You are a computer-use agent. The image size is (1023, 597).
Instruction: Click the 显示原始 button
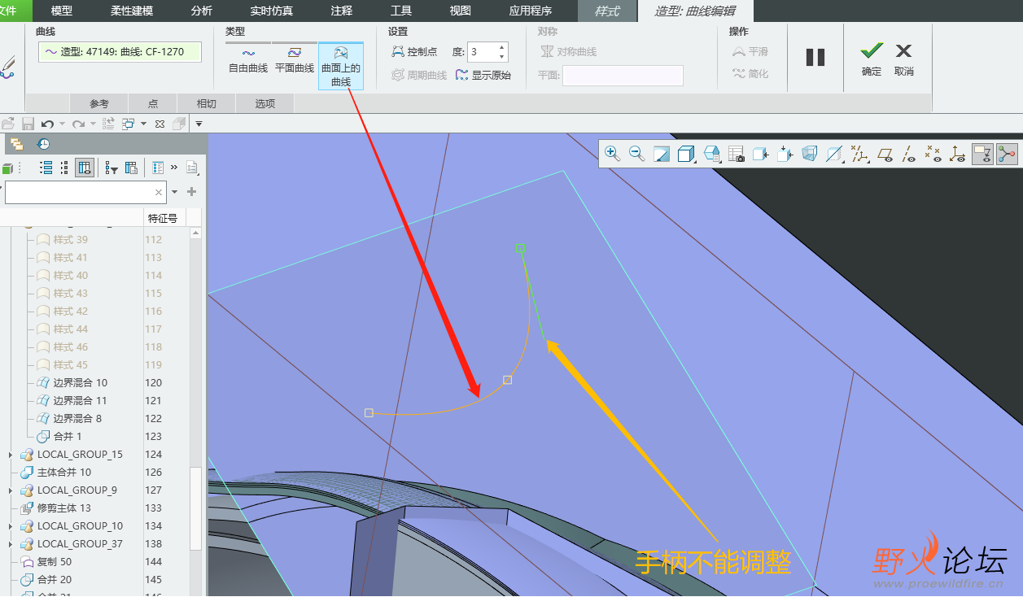tap(483, 75)
